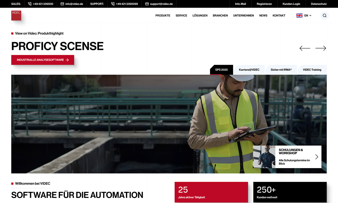Open the BRANCHEN navigation menu
The width and height of the screenshot is (338, 203).
220,16
